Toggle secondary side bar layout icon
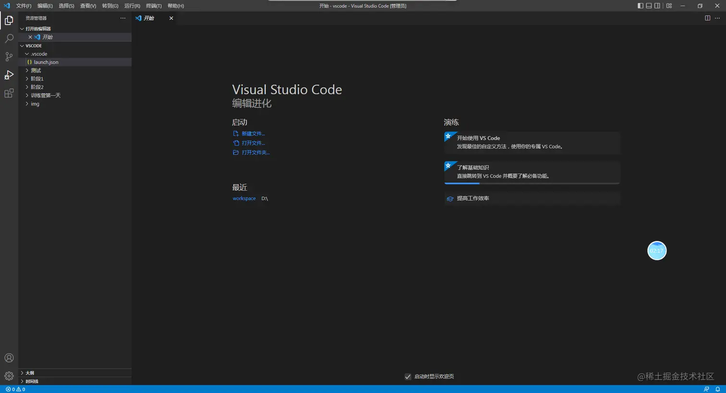 coord(657,6)
